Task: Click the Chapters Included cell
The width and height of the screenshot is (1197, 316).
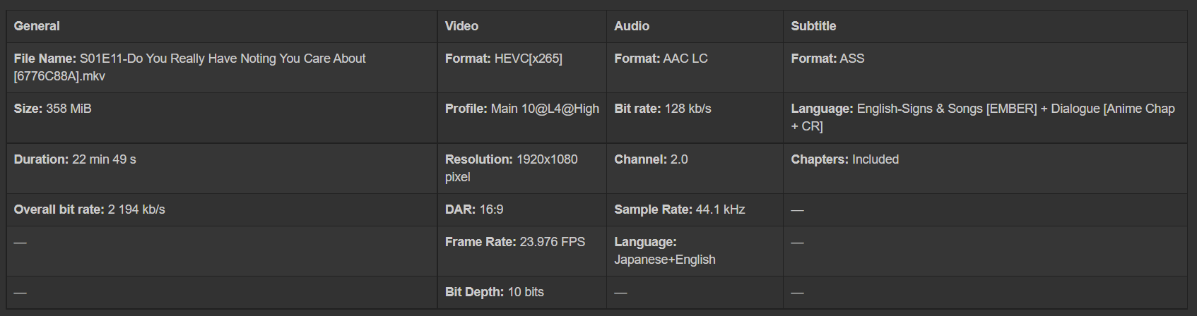Action: [x=845, y=159]
